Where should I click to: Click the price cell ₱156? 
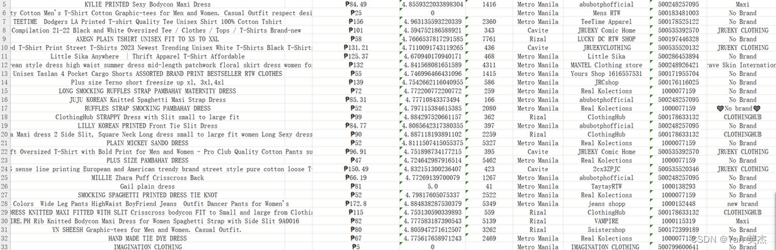point(356,21)
